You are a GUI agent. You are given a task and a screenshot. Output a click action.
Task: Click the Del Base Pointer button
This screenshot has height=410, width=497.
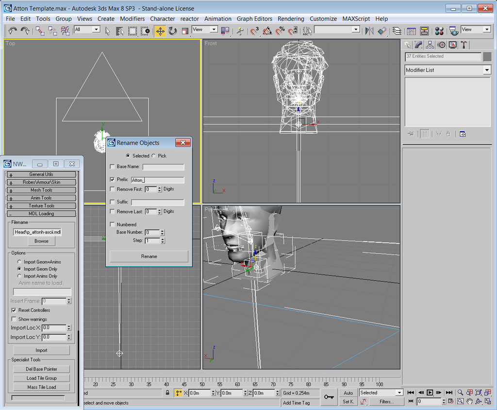click(42, 369)
